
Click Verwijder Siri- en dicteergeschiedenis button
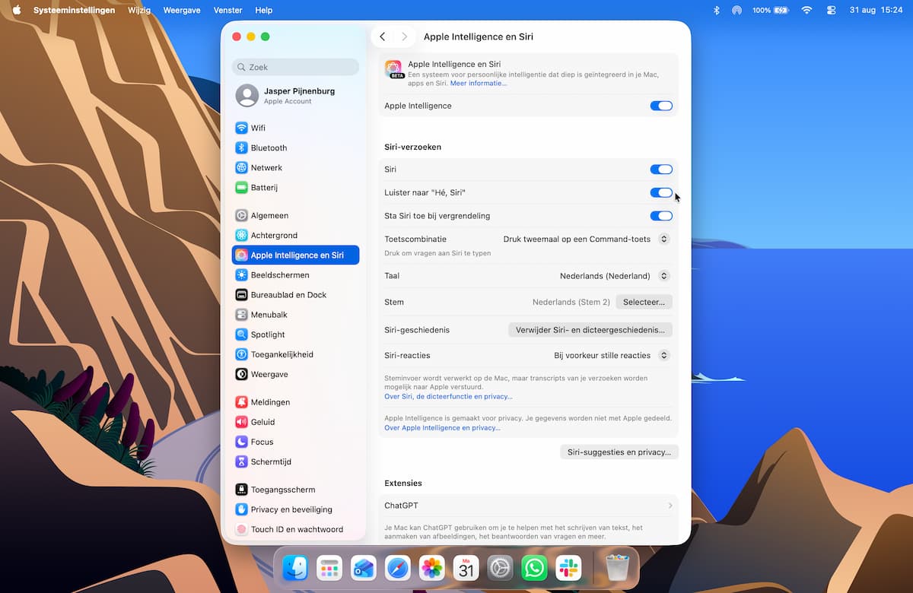[x=590, y=330]
